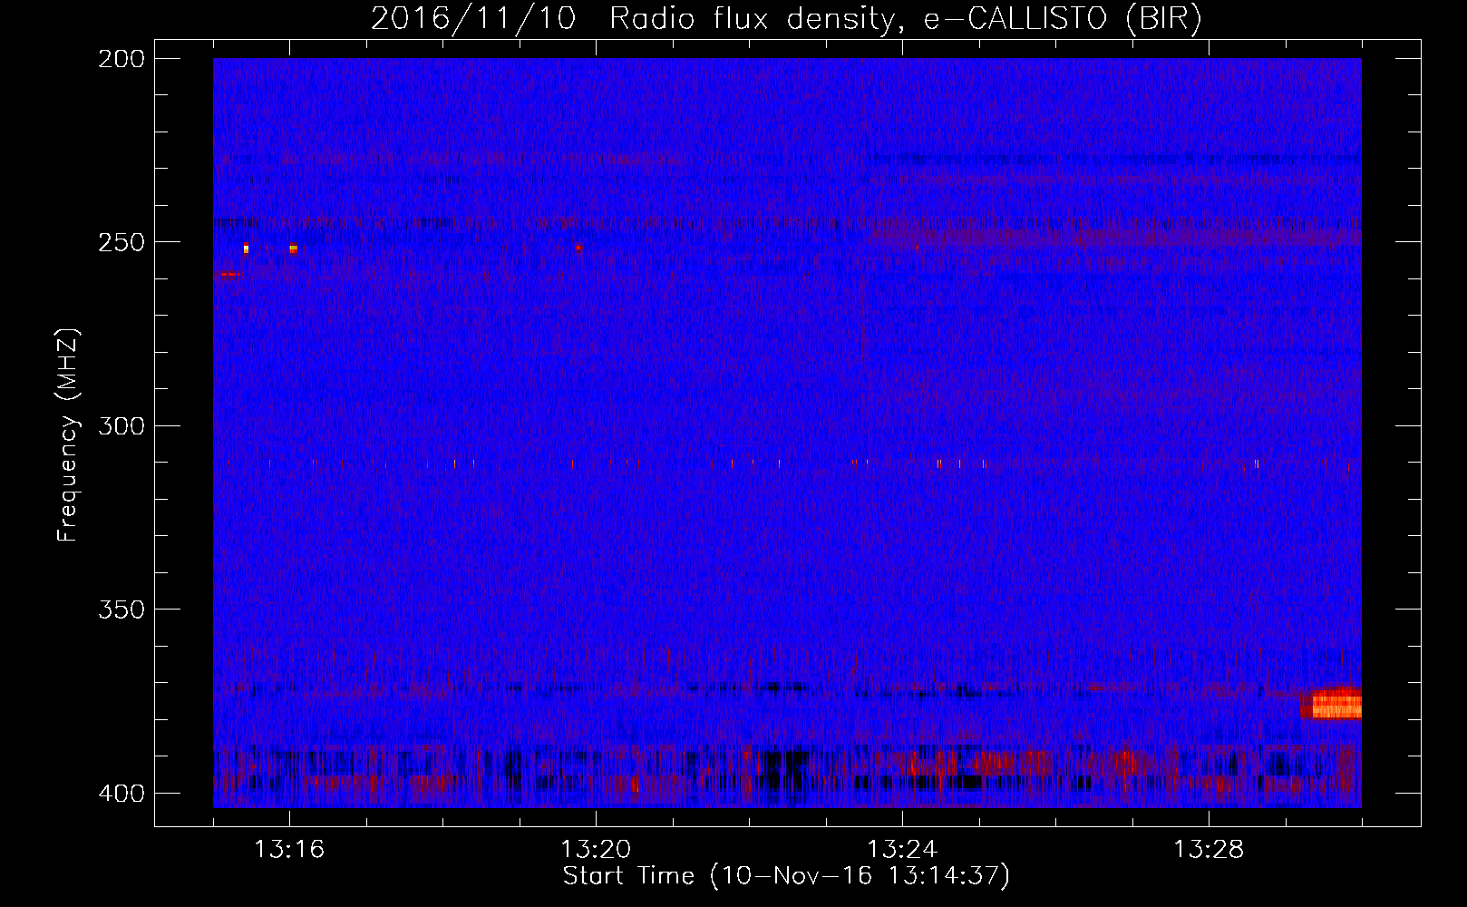Click the 200 frequency tick label
Screen dimensions: 1467x907
tap(121, 59)
